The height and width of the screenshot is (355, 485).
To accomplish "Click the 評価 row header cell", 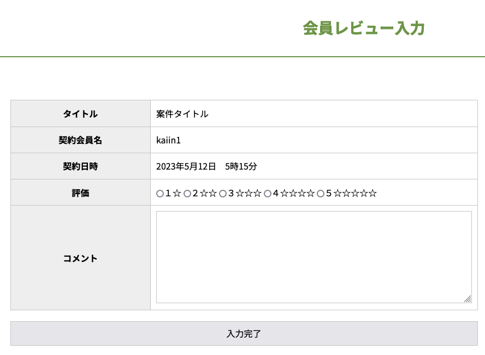I will (80, 193).
